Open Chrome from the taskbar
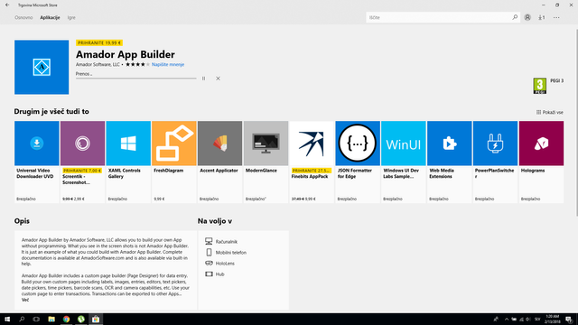578x325 pixels. [66, 319]
